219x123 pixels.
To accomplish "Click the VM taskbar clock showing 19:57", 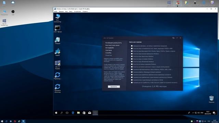I will tap(208, 113).
